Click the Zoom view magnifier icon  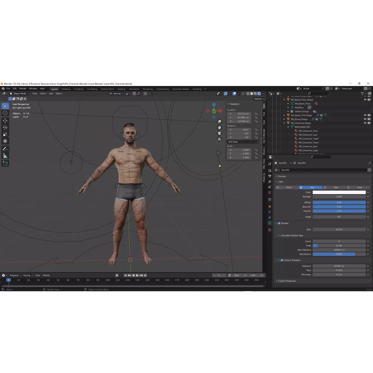click(219, 122)
